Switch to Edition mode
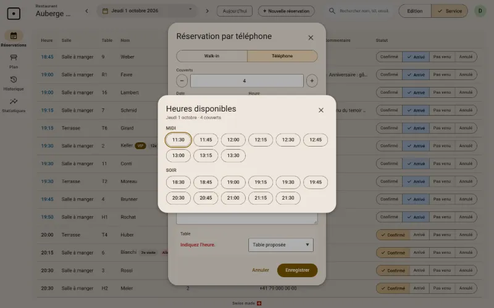The image size is (494, 308). (415, 11)
